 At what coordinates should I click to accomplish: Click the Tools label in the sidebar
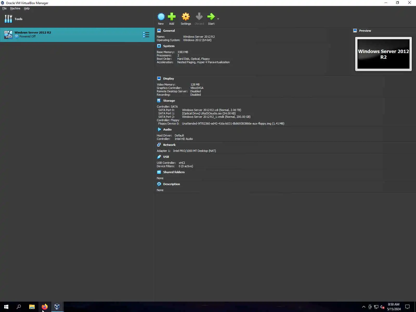[18, 19]
